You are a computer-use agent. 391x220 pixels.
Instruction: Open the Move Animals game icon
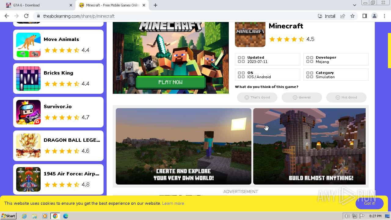pos(28,45)
